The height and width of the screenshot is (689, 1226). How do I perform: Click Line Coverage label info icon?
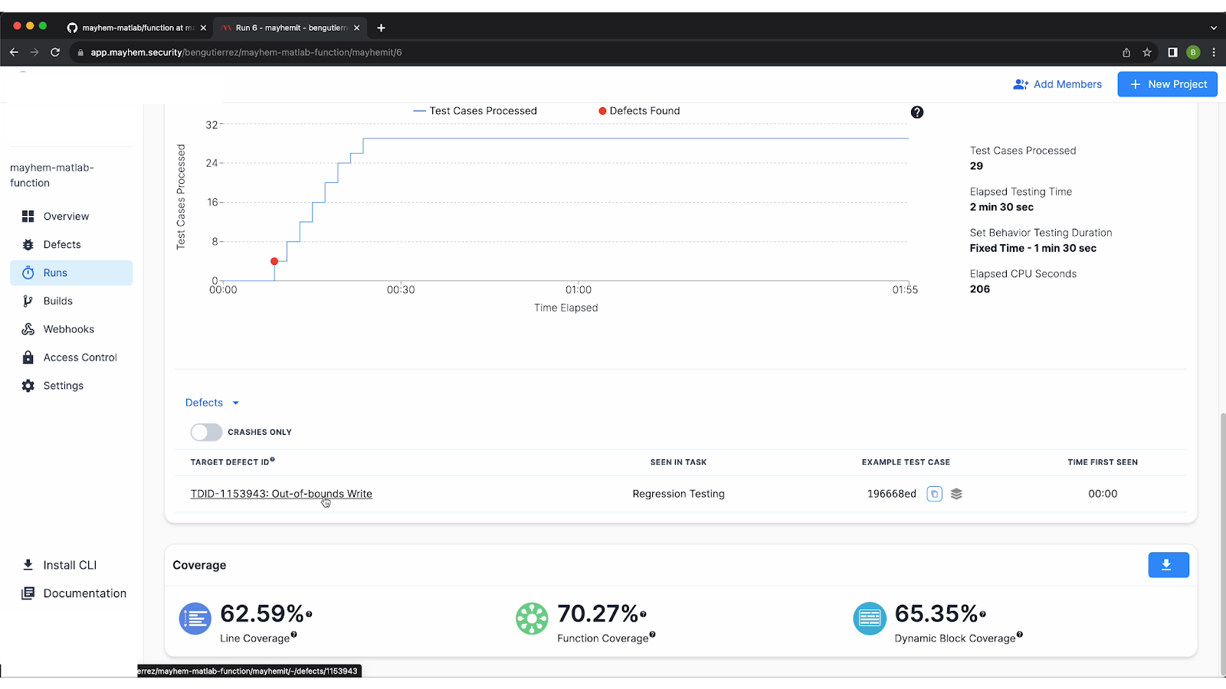(293, 635)
